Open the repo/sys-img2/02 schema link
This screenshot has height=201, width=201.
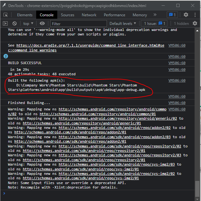pyautogui.click(x=117, y=174)
